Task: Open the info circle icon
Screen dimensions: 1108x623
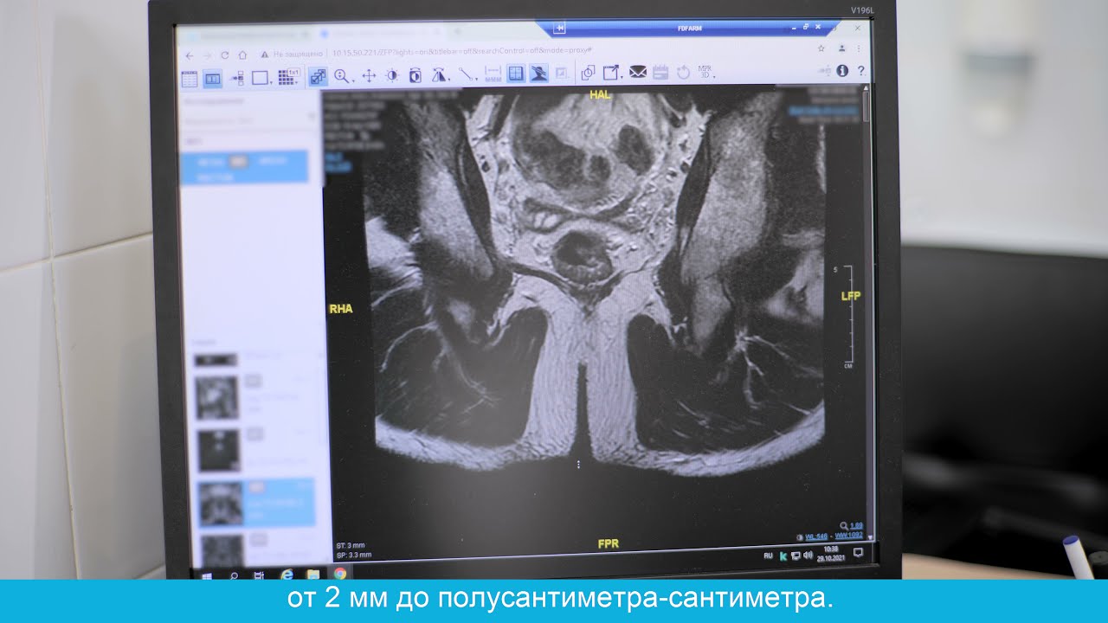Action: click(842, 71)
